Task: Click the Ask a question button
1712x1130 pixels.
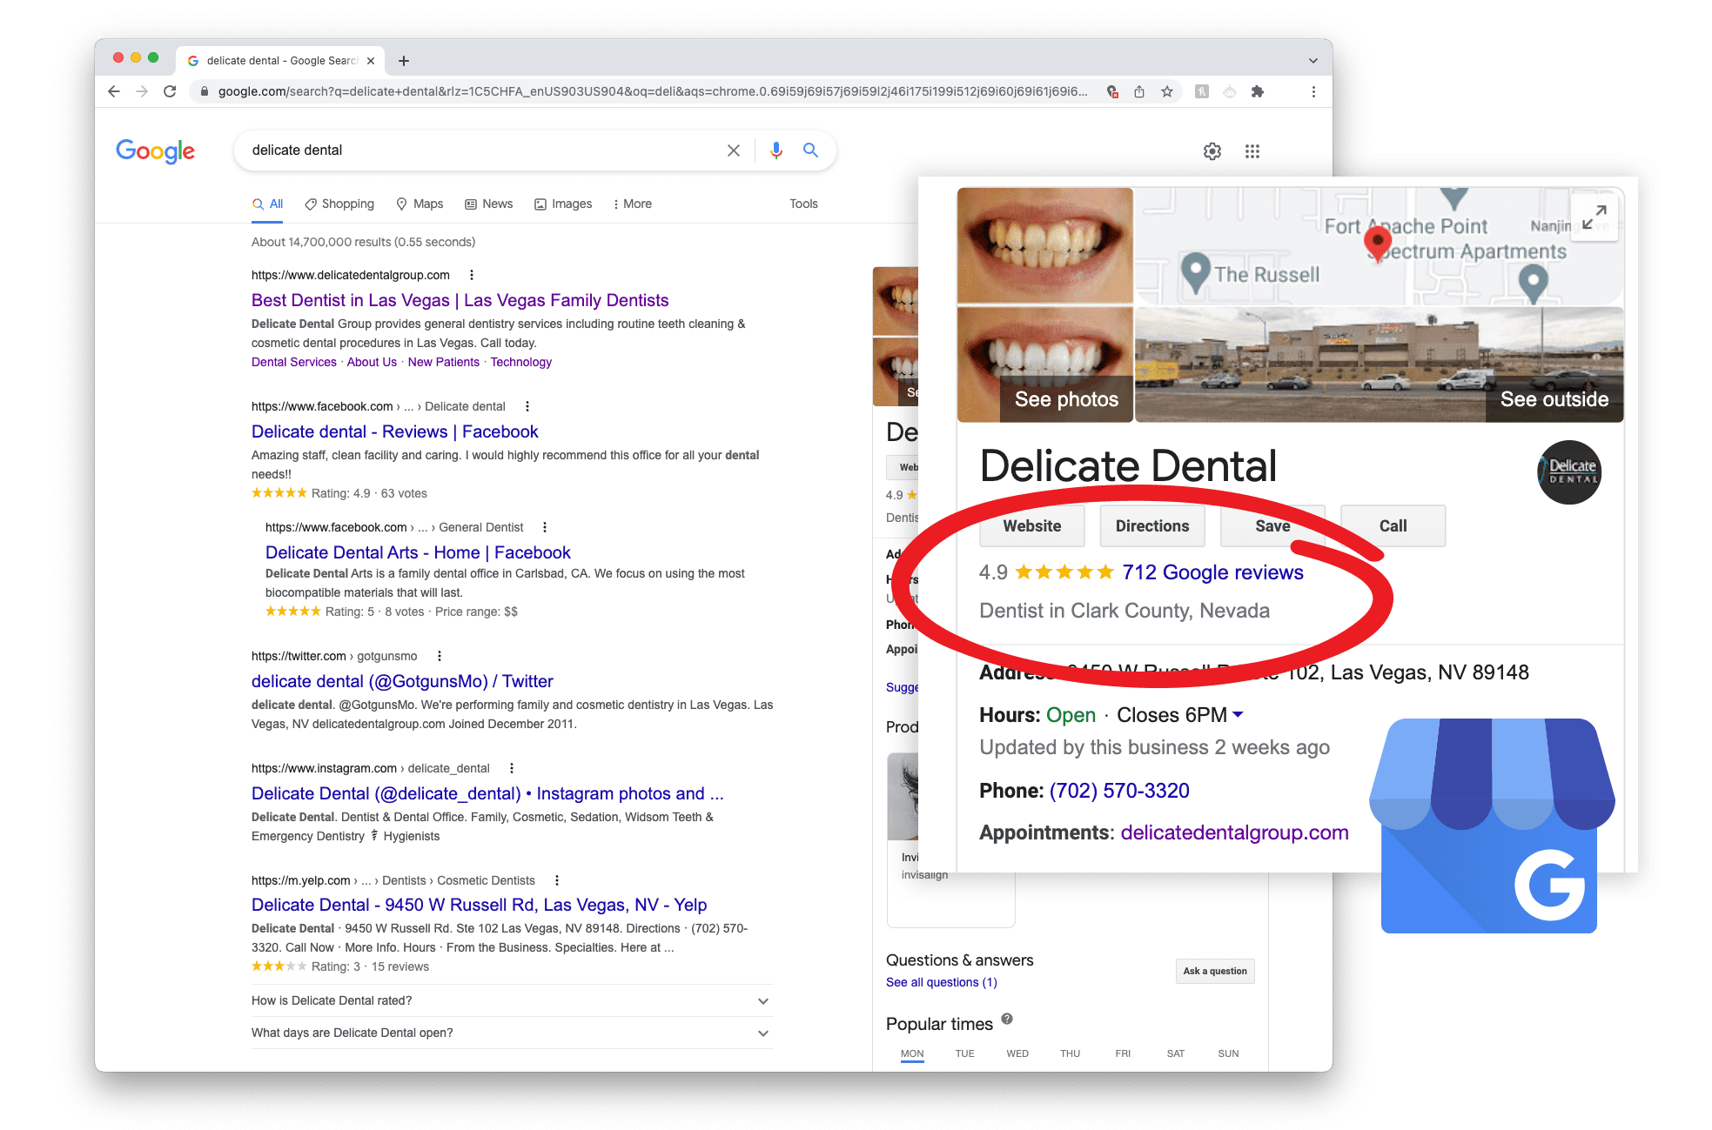Action: click(1215, 971)
